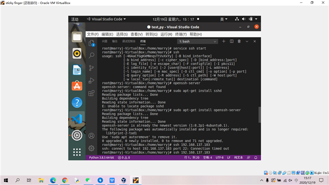
Task: Switch to the 问题 panel tab
Action: [x=105, y=41]
